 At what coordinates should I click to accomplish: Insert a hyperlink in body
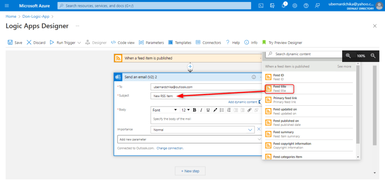pos(249,110)
